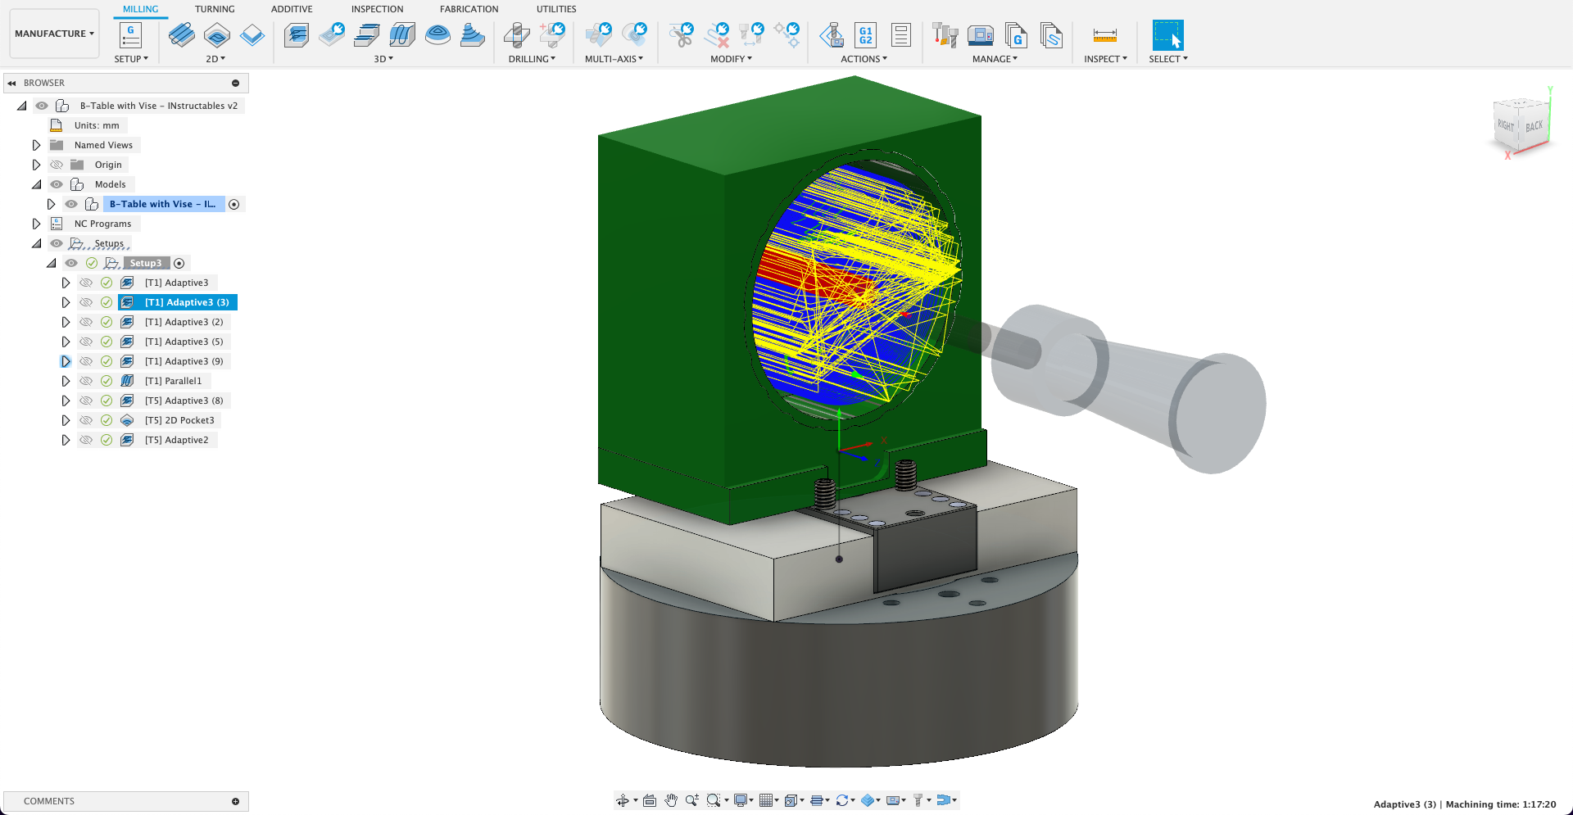The image size is (1573, 815).
Task: Open the ACTIONS menu
Action: pos(864,59)
